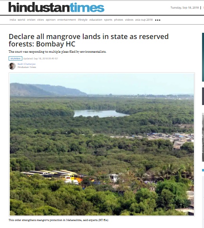Viewport: 204px width, 228px height.
Task: Go to the videos section
Action: 129,20
